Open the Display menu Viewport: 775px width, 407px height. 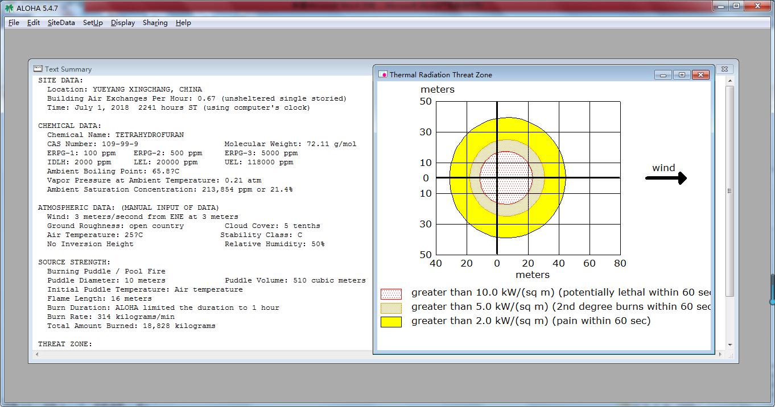[x=123, y=23]
